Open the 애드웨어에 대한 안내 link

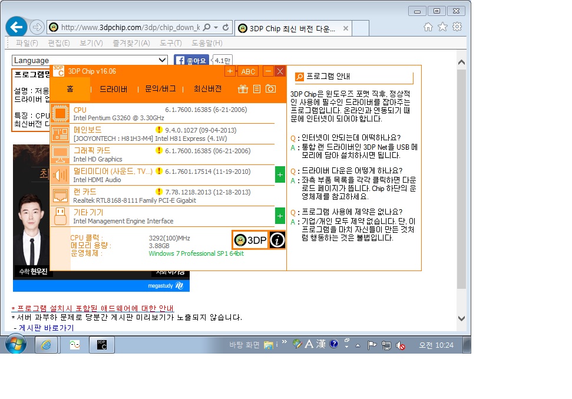point(92,308)
